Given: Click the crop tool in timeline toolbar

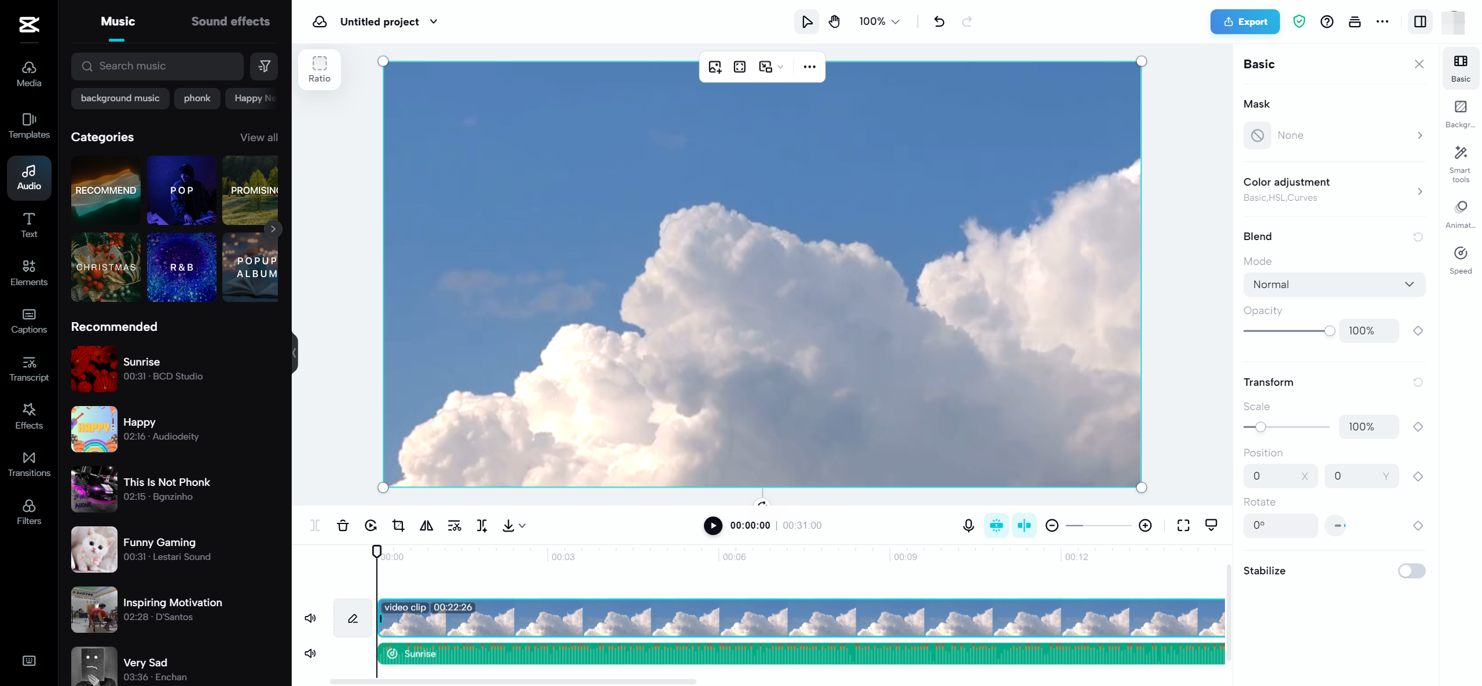Looking at the screenshot, I should click(x=398, y=525).
